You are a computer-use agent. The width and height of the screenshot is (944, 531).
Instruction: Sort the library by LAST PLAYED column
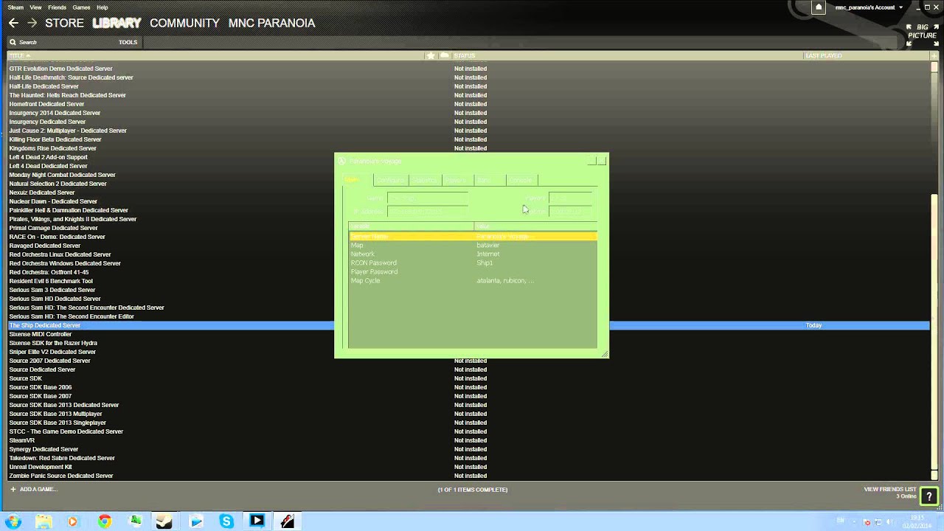point(823,55)
